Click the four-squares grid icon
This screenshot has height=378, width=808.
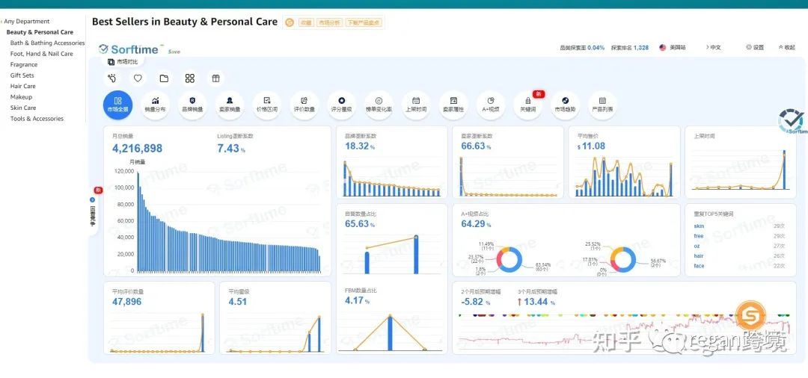[x=189, y=78]
